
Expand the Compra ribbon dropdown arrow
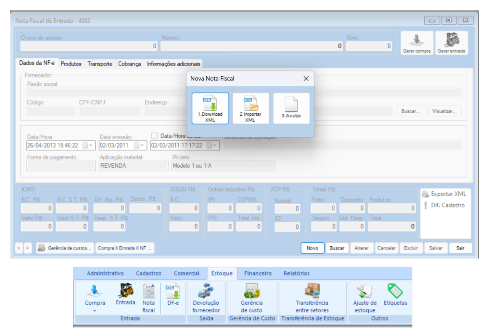95,311
